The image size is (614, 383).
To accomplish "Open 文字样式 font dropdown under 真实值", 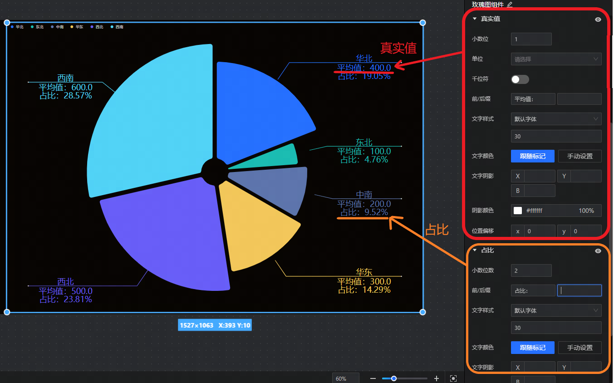I will pos(556,119).
